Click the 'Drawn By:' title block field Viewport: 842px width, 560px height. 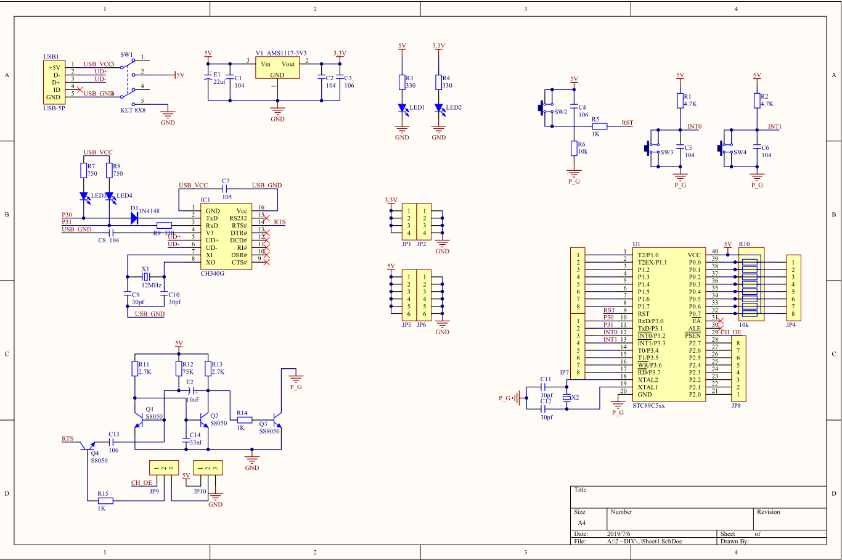(735, 541)
